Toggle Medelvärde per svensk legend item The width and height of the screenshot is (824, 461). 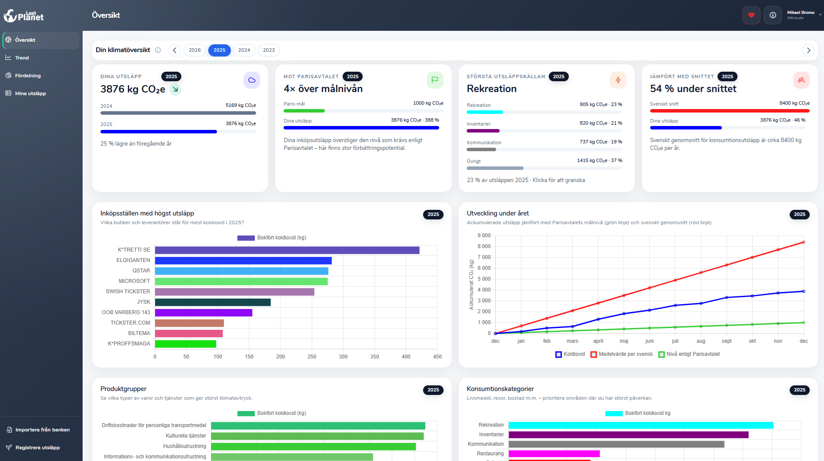point(622,355)
